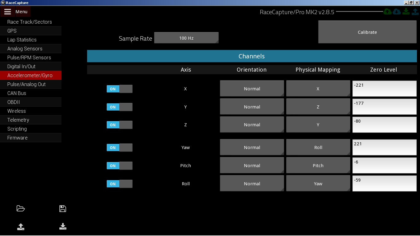420x236 pixels.
Task: Edit Y axis zero level field -177
Action: click(384, 107)
